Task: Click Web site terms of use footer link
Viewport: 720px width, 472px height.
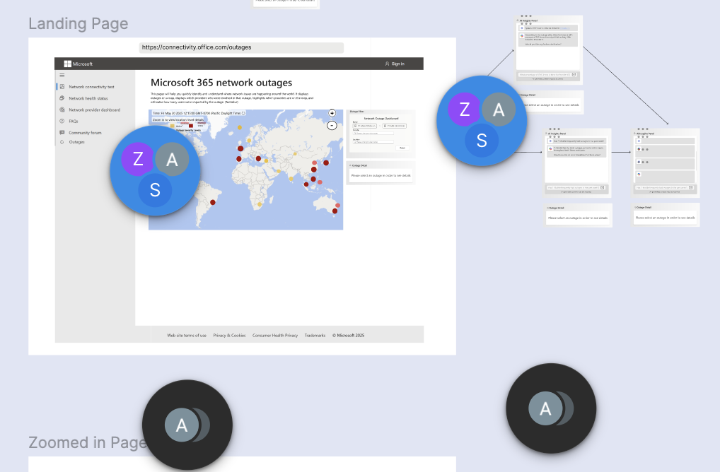Action: pyautogui.click(x=187, y=336)
